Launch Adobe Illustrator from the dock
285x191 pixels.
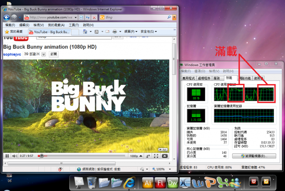pos(148,183)
